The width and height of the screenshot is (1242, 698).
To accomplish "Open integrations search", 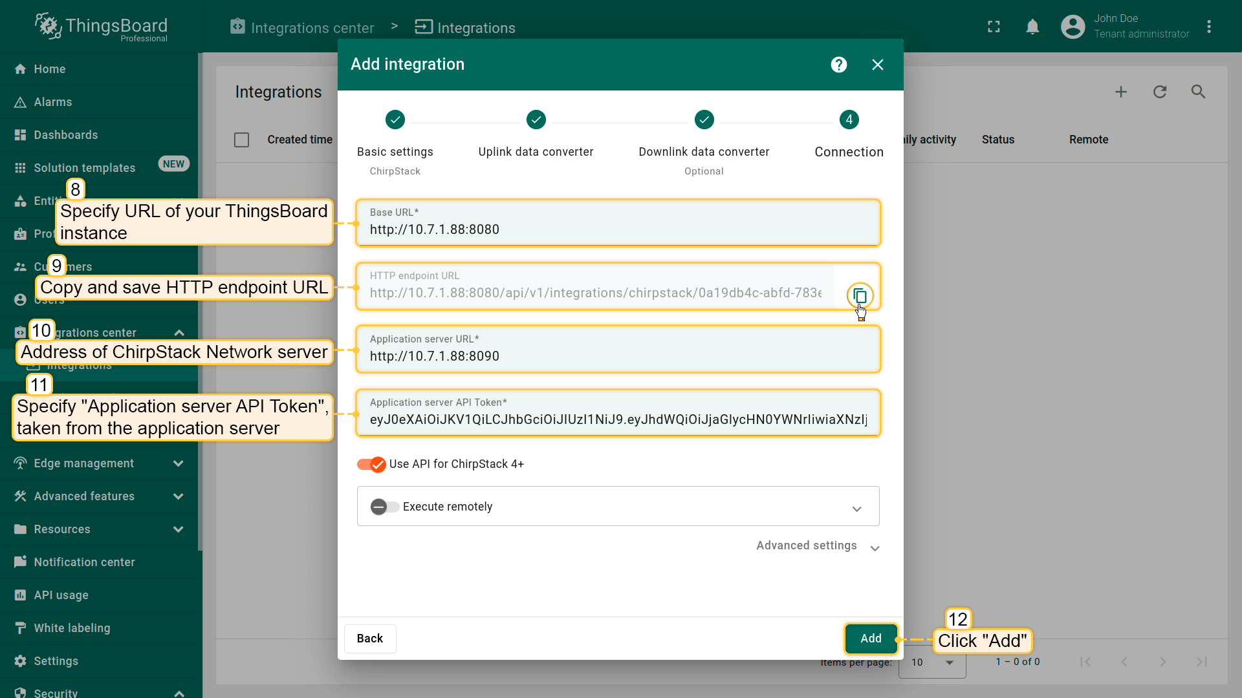I will [x=1198, y=92].
